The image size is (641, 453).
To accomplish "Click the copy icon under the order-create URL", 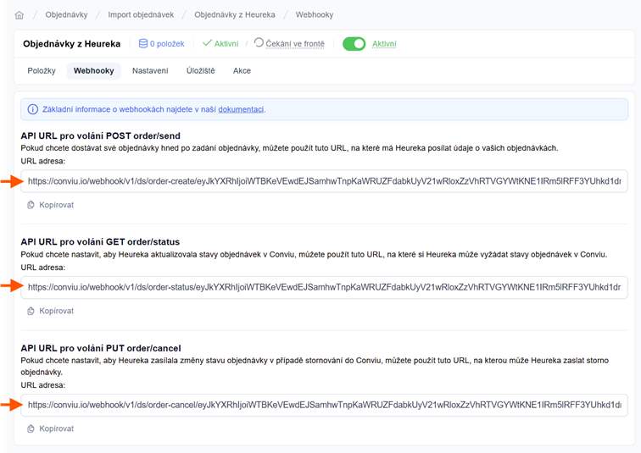I will point(31,205).
